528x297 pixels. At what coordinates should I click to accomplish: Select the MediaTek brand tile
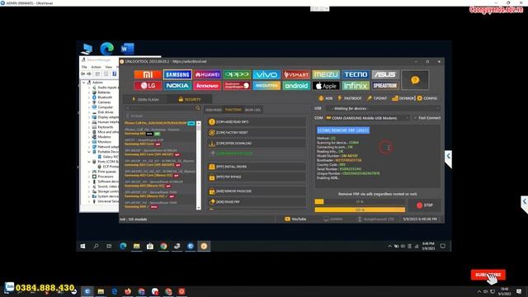(x=266, y=86)
